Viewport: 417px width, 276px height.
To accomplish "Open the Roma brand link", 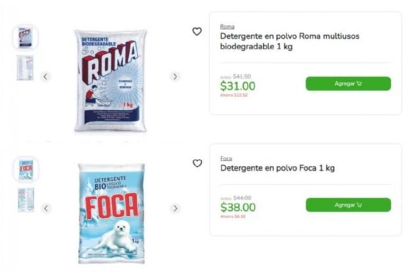I will (227, 26).
